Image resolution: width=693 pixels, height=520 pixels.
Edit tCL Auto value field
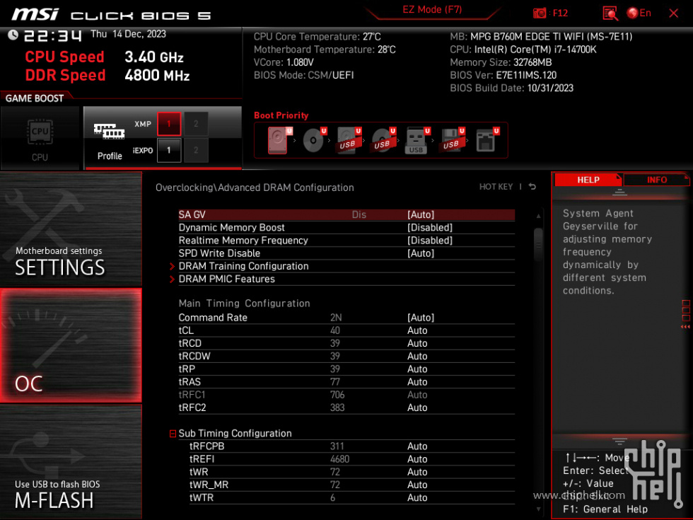(417, 330)
